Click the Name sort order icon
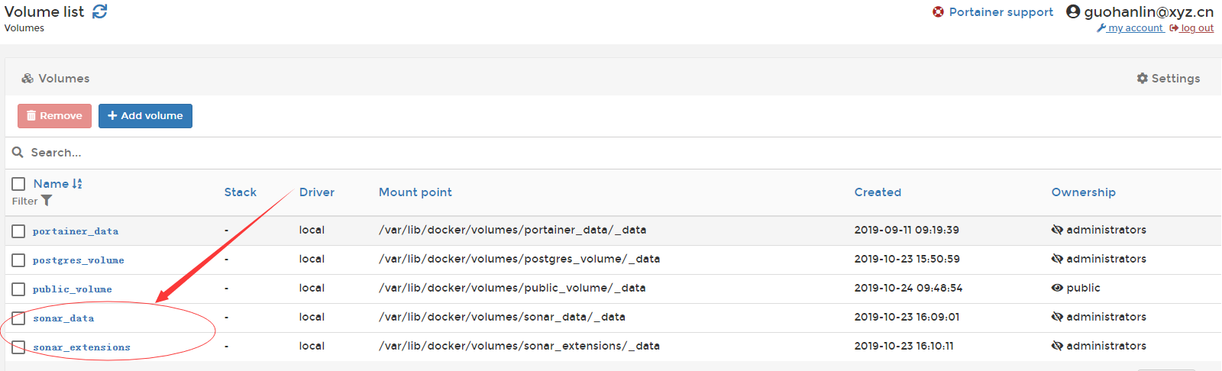The image size is (1222, 371). (x=77, y=184)
